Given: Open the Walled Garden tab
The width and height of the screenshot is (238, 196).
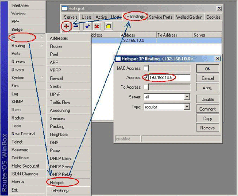Looking at the screenshot, I should coord(189,17).
